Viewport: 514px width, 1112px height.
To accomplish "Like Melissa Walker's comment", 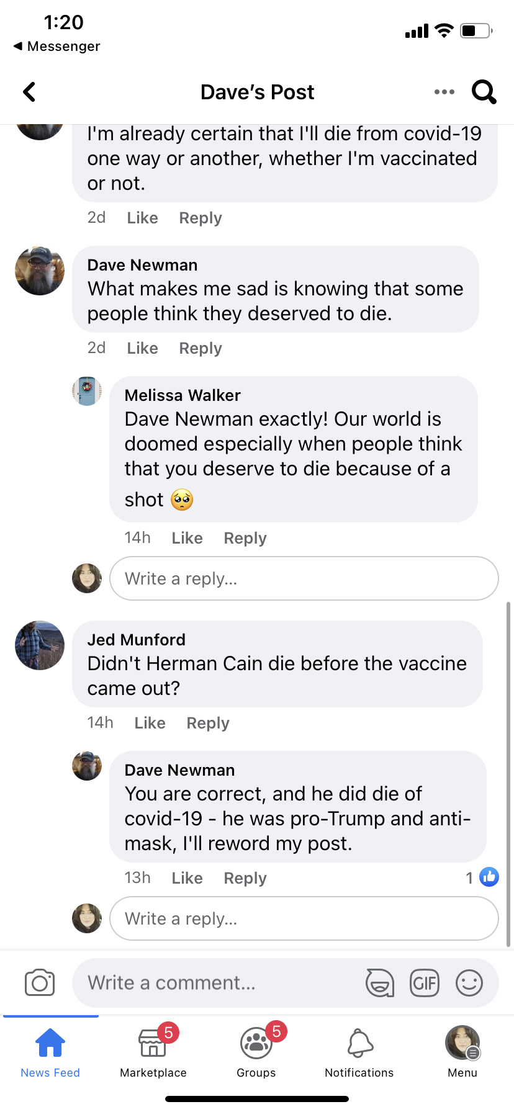I will click(x=187, y=538).
